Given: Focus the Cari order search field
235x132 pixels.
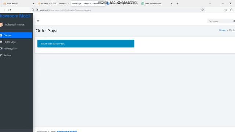Looking at the screenshot, I should (x=220, y=21).
